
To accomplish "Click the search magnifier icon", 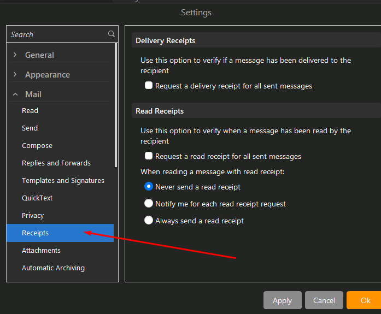I will pos(112,34).
